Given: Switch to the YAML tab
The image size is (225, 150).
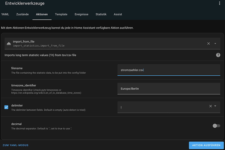Looking at the screenshot, I should 5,14.
